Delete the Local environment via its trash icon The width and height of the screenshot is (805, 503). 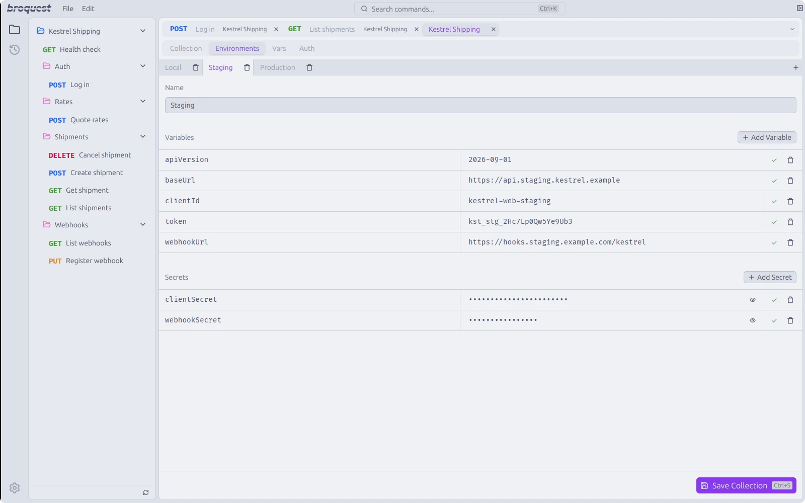[x=196, y=67]
